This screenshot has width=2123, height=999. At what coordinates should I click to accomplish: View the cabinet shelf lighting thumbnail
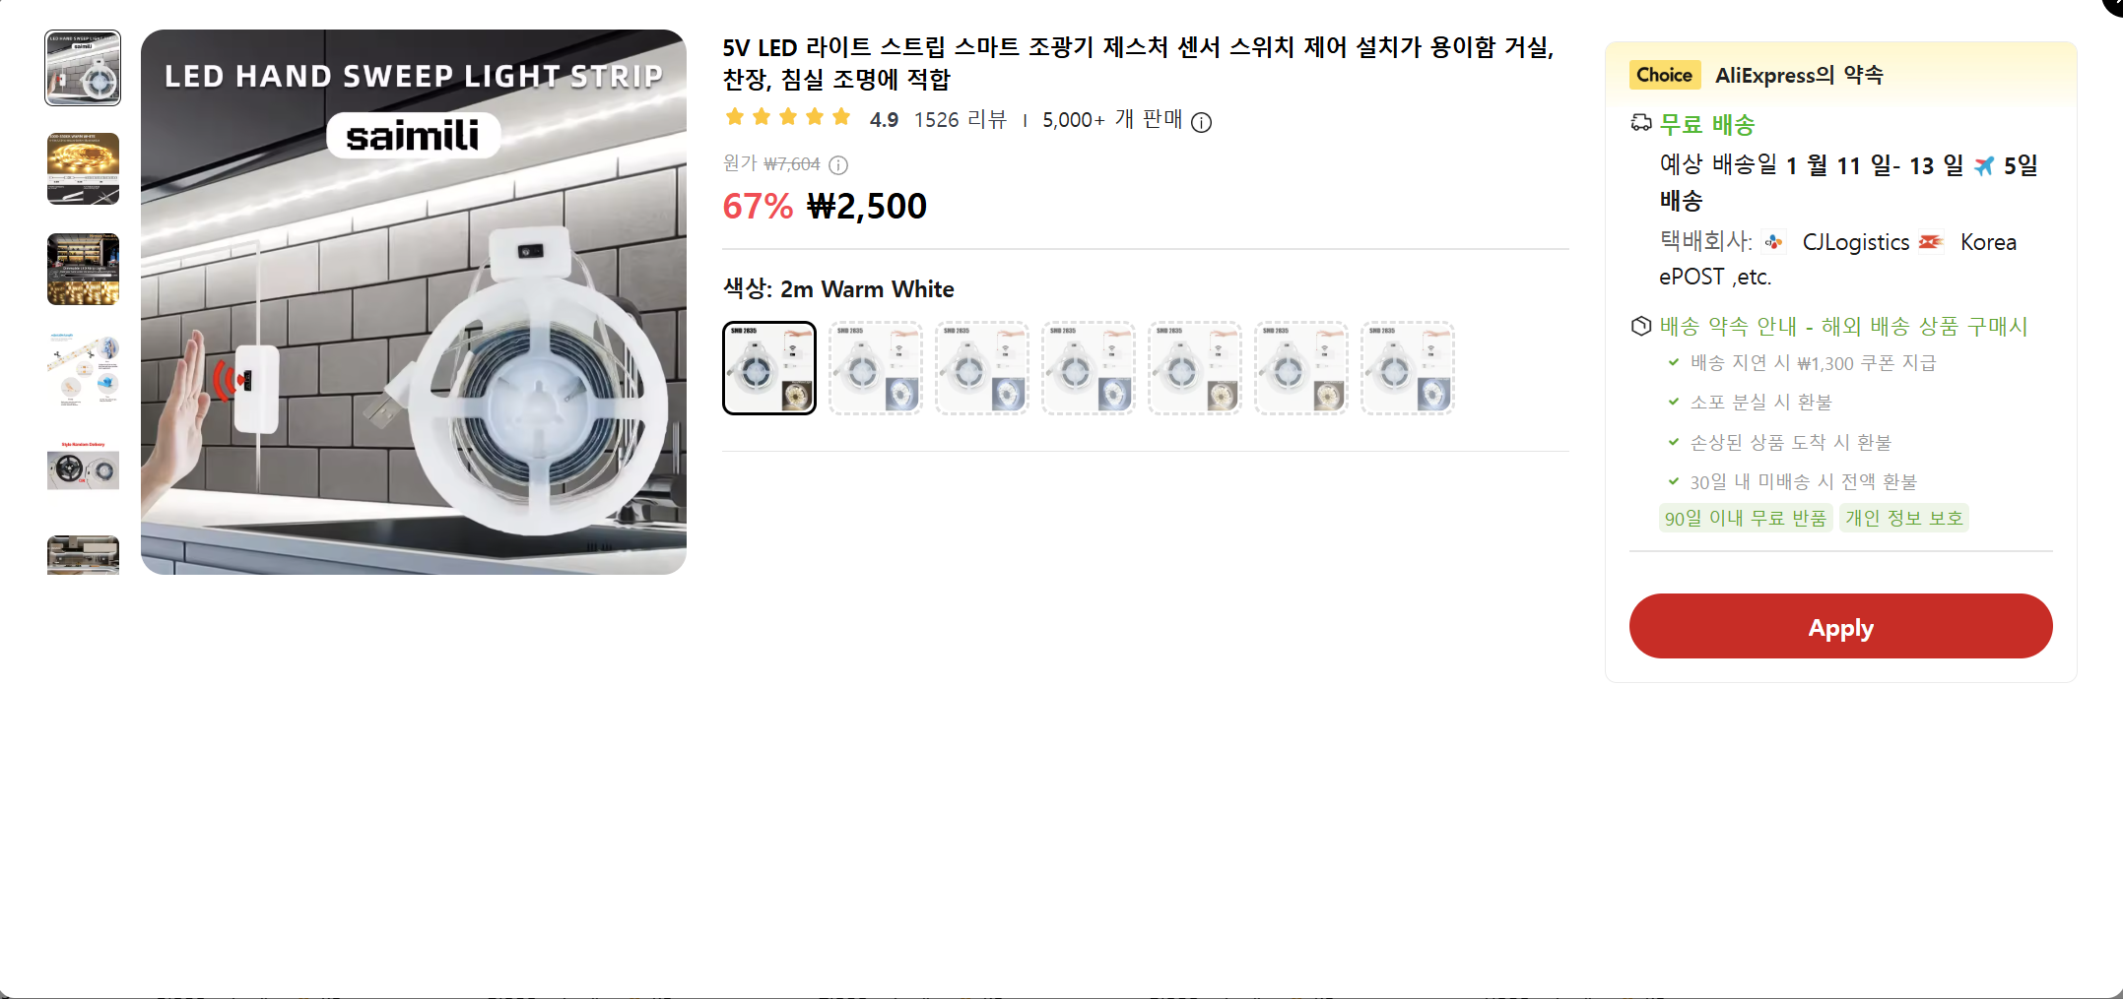click(83, 269)
